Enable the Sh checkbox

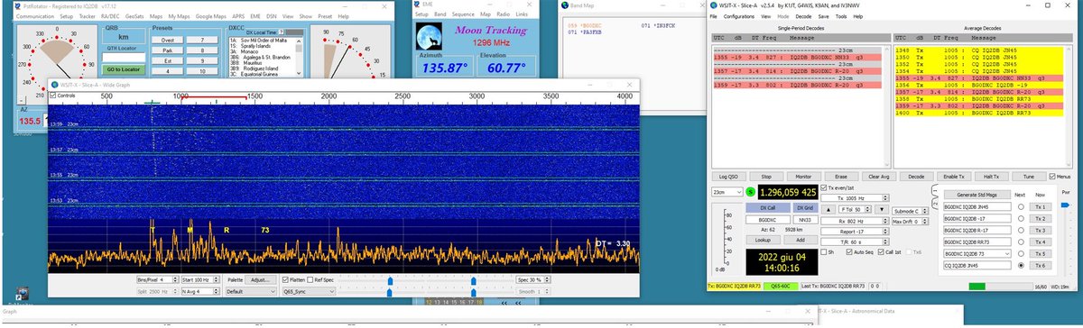coord(823,252)
